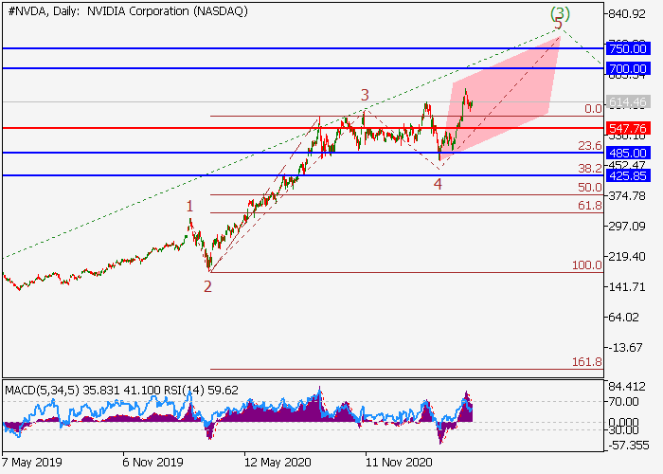
Task: Select the blue 750.00 price level label
Action: tap(628, 48)
